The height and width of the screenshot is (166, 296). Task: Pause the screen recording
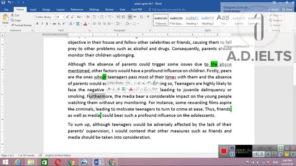tap(232, 154)
